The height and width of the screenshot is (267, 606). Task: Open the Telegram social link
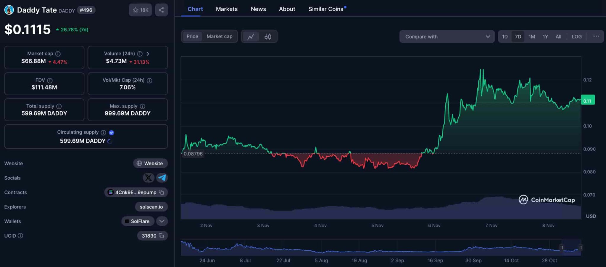(162, 178)
